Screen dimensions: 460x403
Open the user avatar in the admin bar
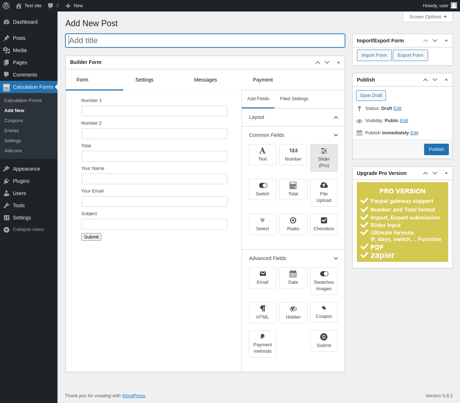point(454,5)
